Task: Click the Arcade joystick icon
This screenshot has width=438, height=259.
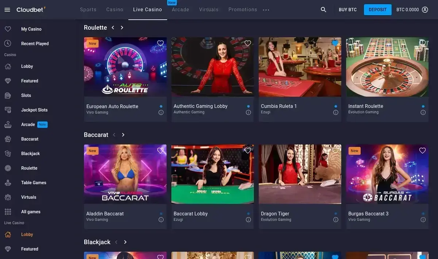Action: tap(8, 124)
